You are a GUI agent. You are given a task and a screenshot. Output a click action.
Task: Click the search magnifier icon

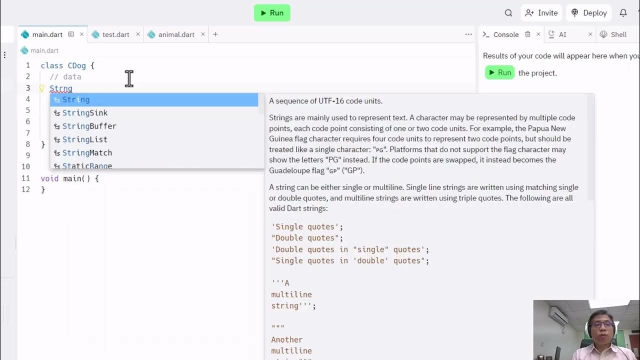point(508,13)
